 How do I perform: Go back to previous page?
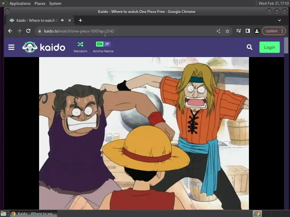tap(10, 31)
